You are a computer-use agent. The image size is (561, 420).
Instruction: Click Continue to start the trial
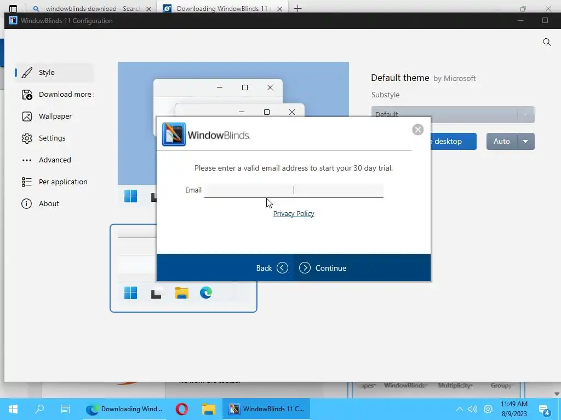tap(323, 268)
